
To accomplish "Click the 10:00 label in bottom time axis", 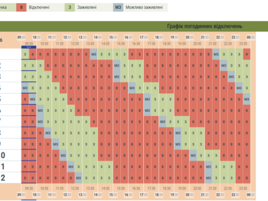I will tap(36, 195).
